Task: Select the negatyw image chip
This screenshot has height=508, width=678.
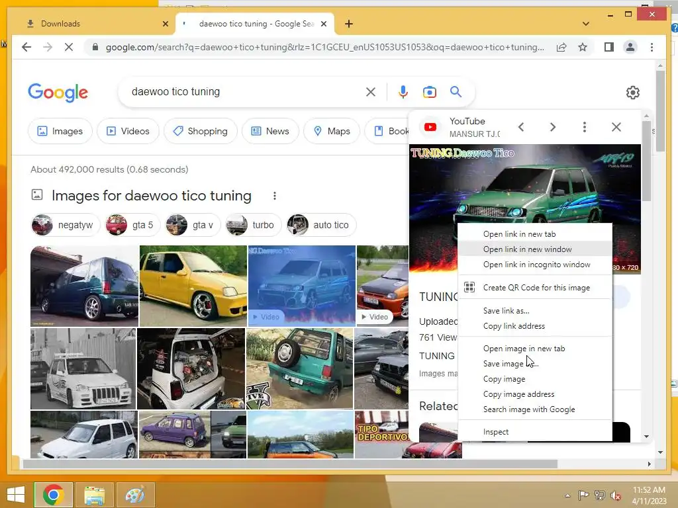Action: [65, 225]
